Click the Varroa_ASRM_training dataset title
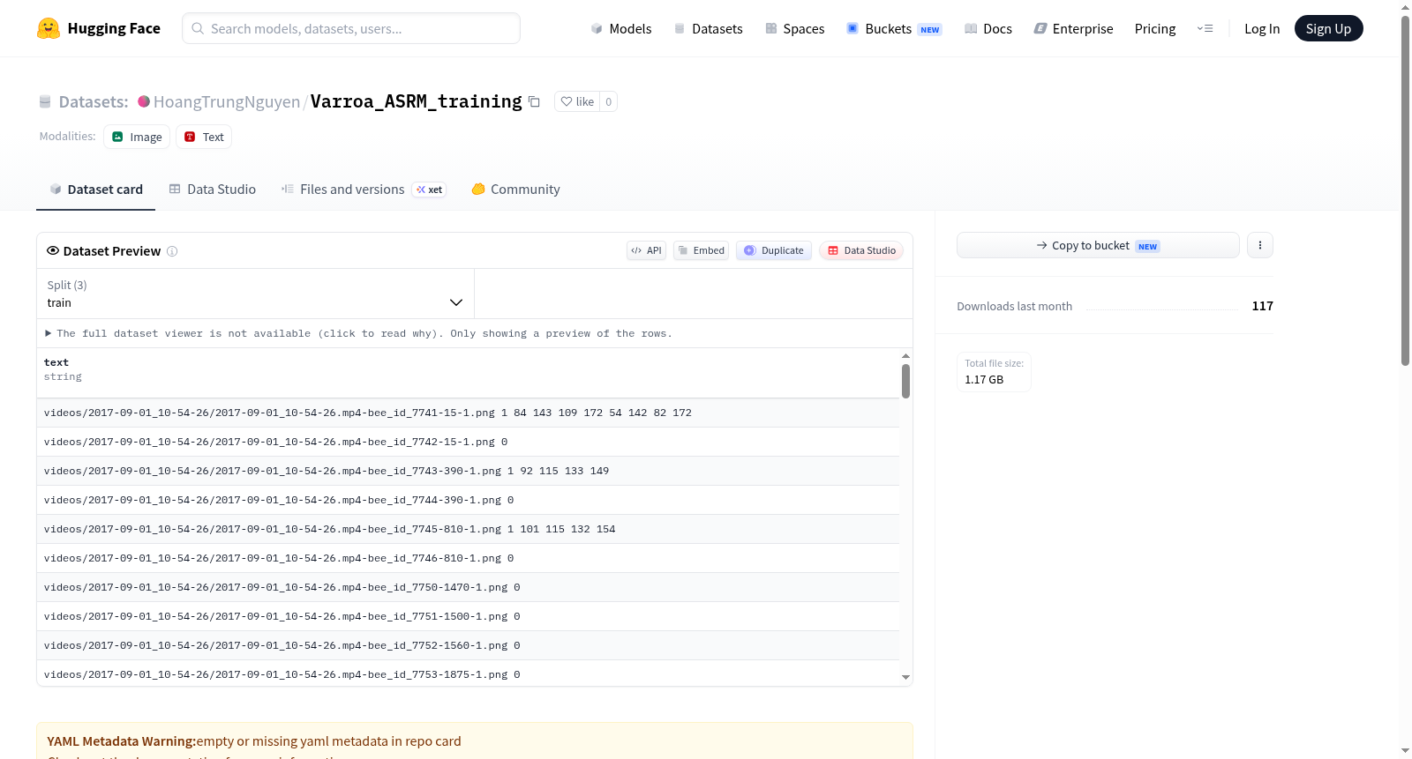 (x=417, y=101)
